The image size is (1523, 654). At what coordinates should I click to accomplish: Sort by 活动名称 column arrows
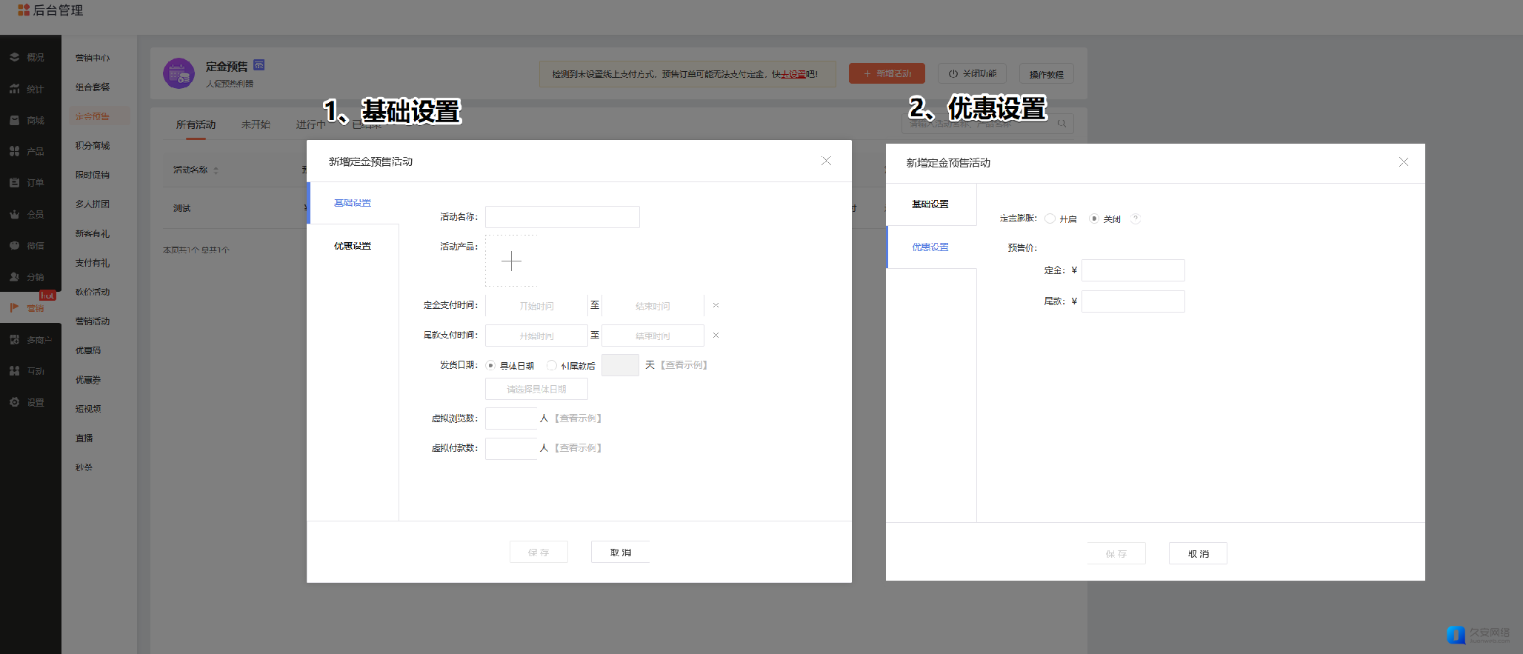pyautogui.click(x=216, y=170)
